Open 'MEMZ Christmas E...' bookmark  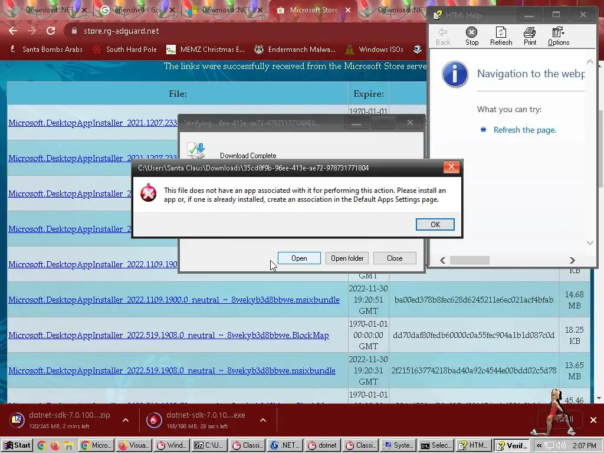click(205, 50)
